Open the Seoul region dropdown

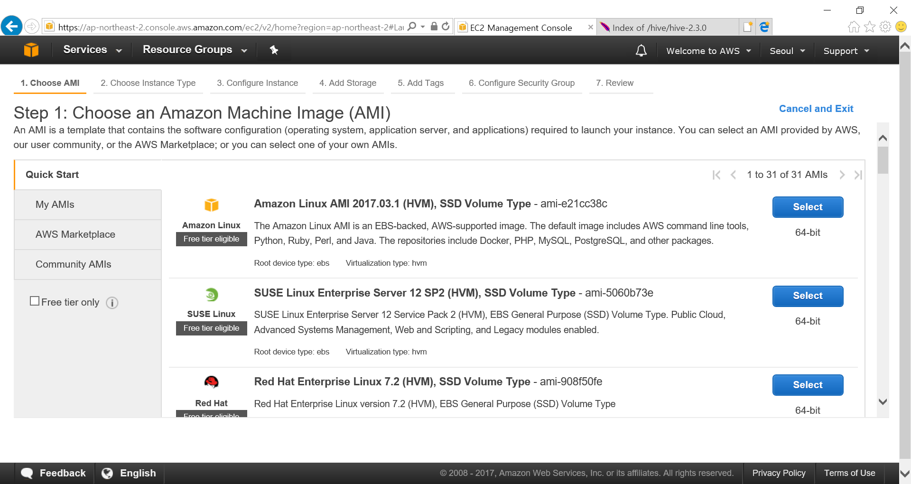pos(787,51)
